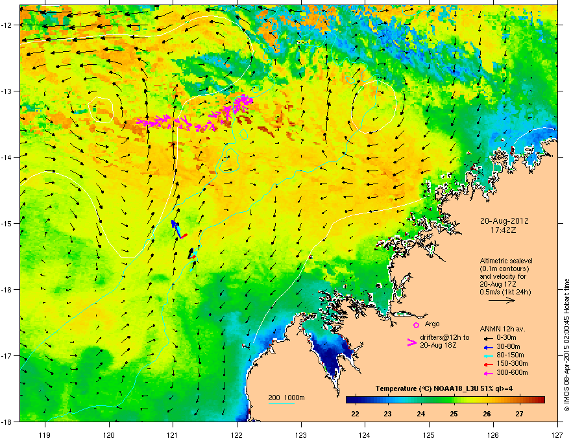Click the colorbar tick label '27'
The image size is (571, 441).
[x=520, y=414]
